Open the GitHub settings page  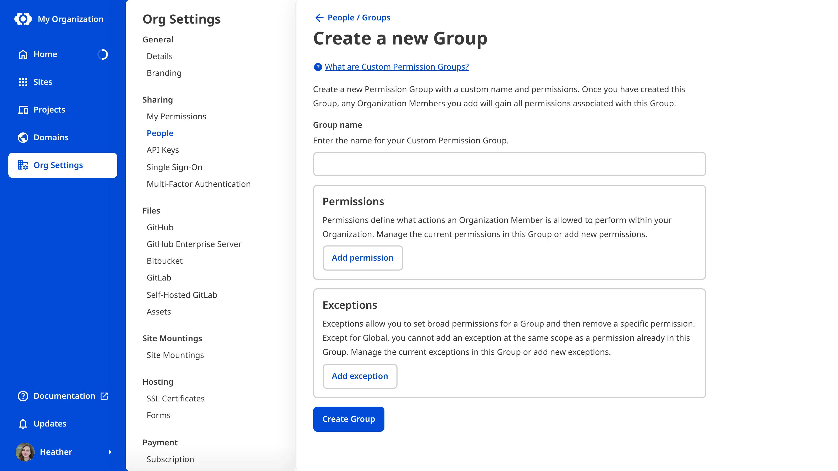160,228
